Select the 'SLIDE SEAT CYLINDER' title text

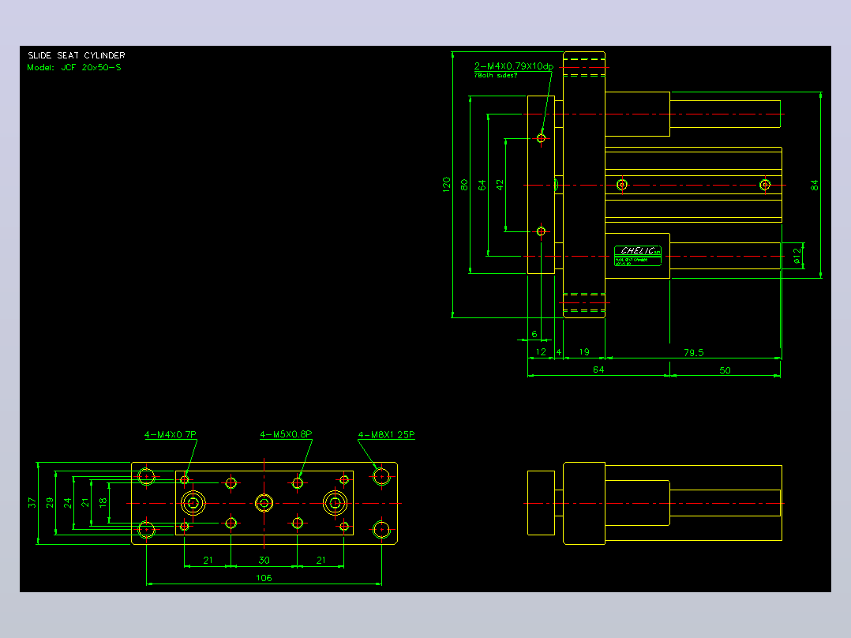(77, 55)
